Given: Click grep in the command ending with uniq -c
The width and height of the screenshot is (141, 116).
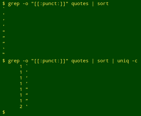Looking at the screenshot, I should pos(14,61).
